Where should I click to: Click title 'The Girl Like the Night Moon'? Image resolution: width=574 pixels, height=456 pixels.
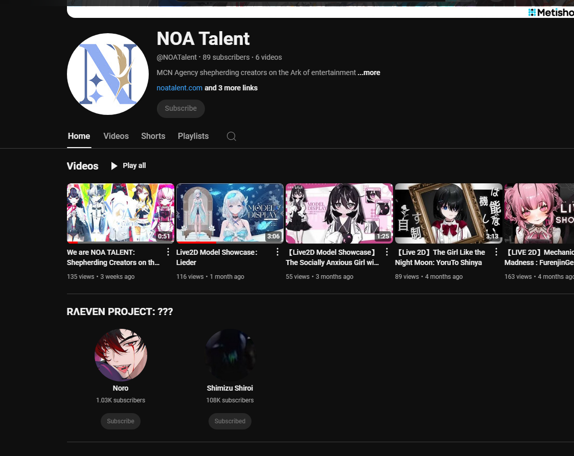[x=440, y=257]
